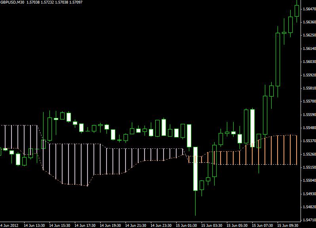Click the 14 Jun 19:30 time axis label
This screenshot has height=228, width=316.
(x=110, y=226)
